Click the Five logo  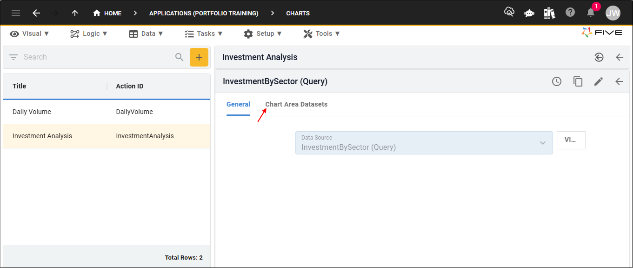point(602,33)
